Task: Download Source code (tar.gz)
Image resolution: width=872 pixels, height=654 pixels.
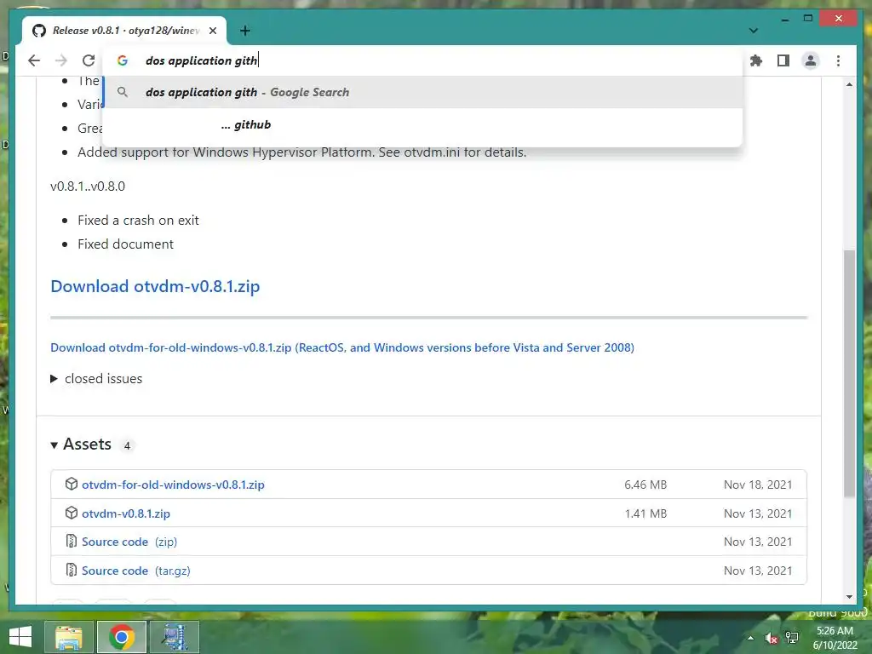Action: coord(135,571)
